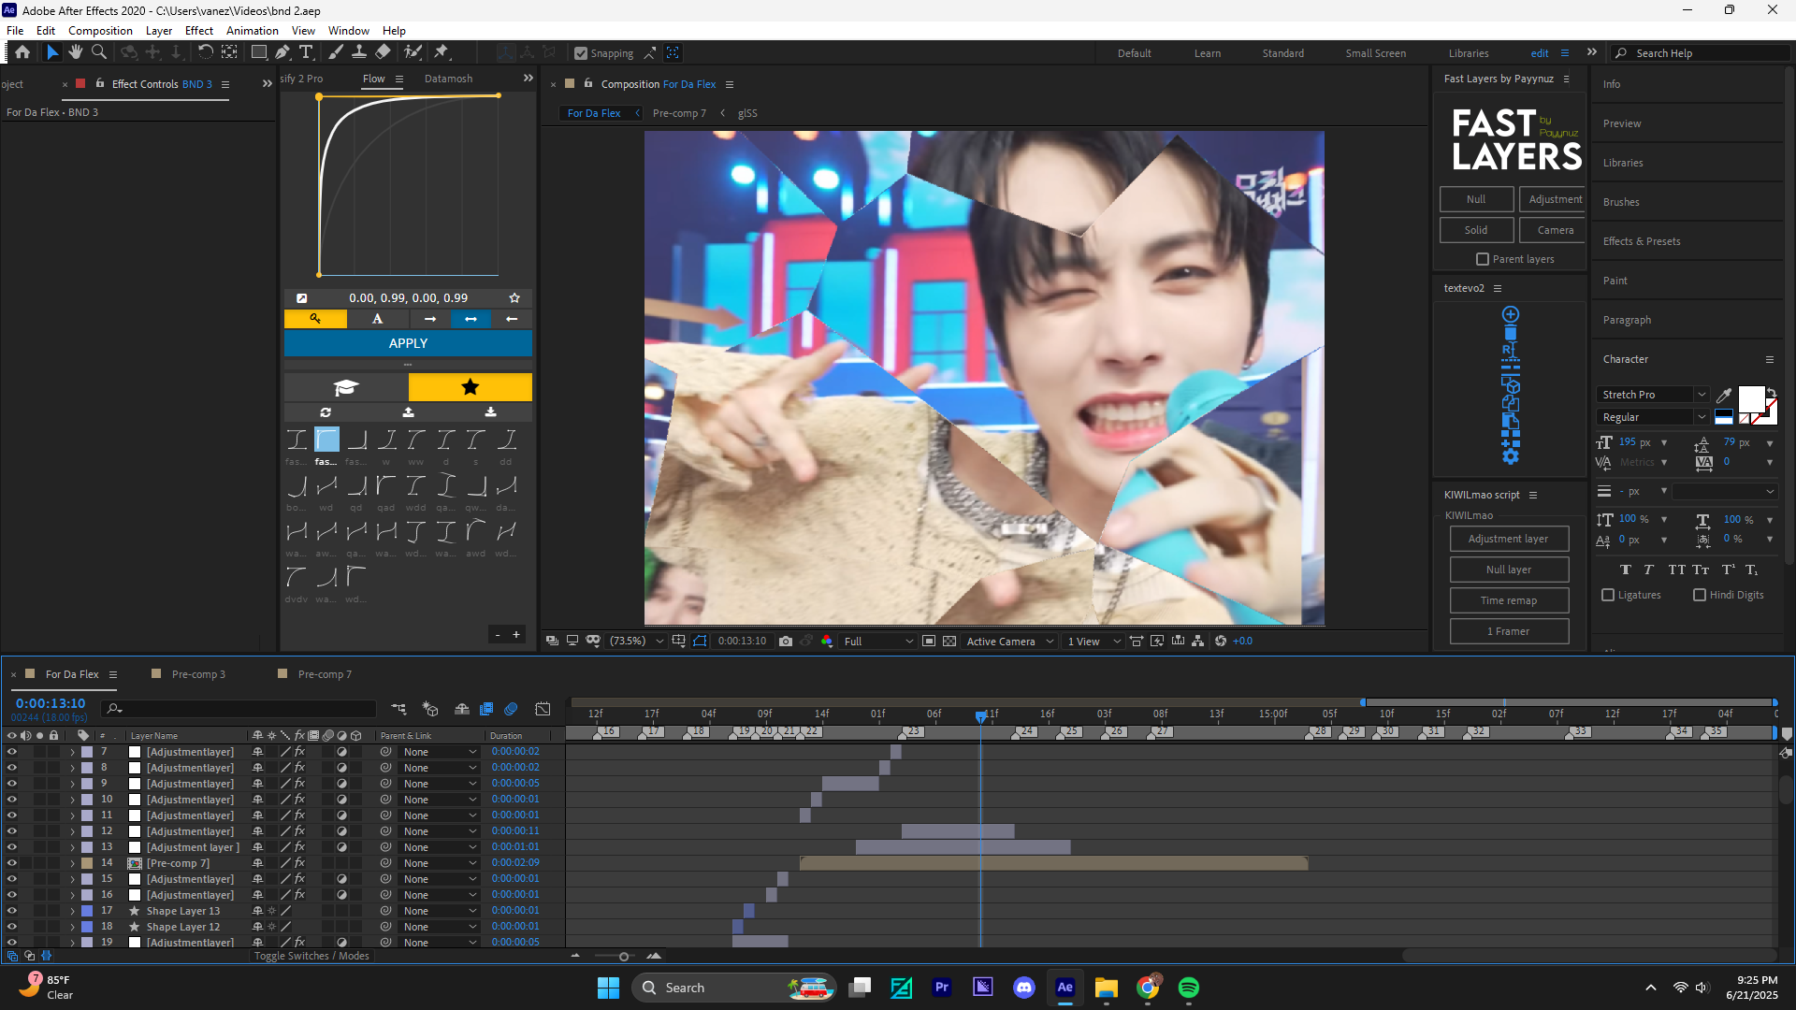Open the 1 View layout dropdown
Screen dimensions: 1796x1010
(1094, 641)
